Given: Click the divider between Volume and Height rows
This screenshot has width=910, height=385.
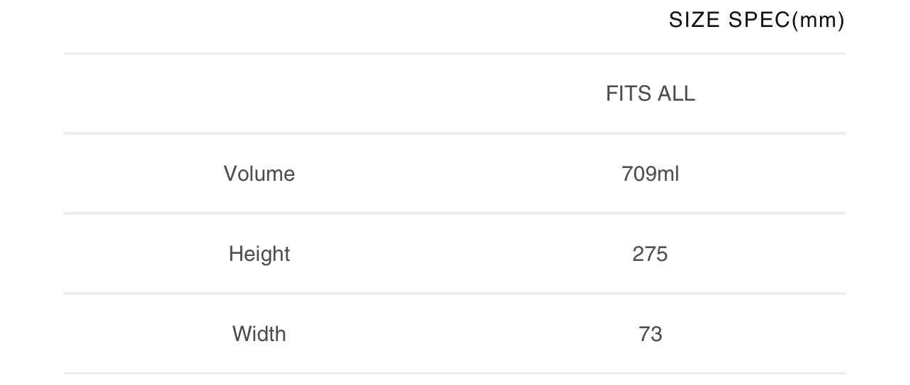Looking at the screenshot, I should [x=454, y=213].
